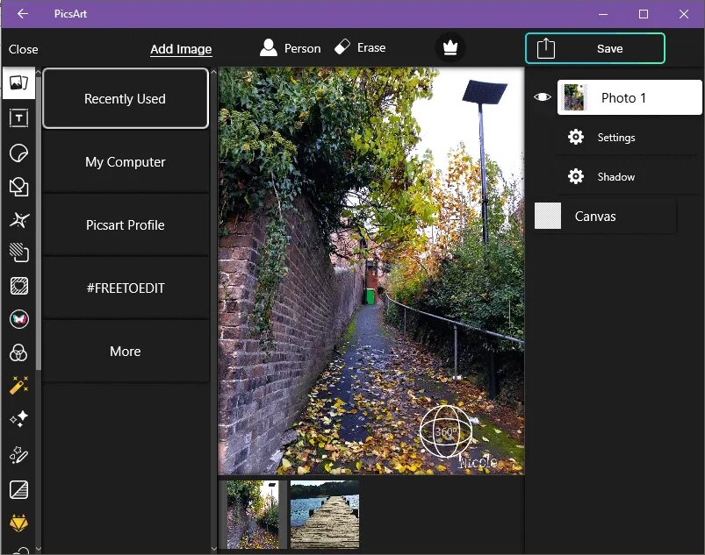Select the Canvas layer
705x555 pixels.
pos(605,216)
